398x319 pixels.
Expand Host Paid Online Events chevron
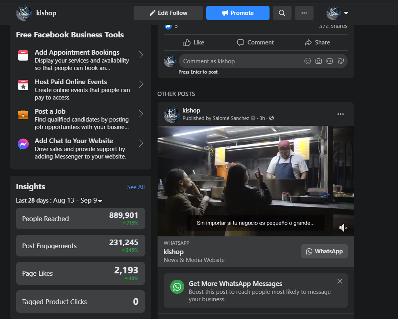click(141, 84)
